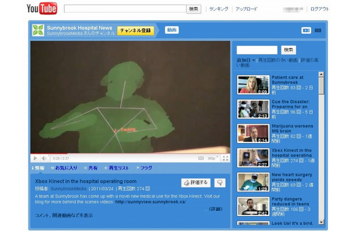354x232 pixels.
Task: Switch to grid view icon in channel header
Action: [318, 30]
